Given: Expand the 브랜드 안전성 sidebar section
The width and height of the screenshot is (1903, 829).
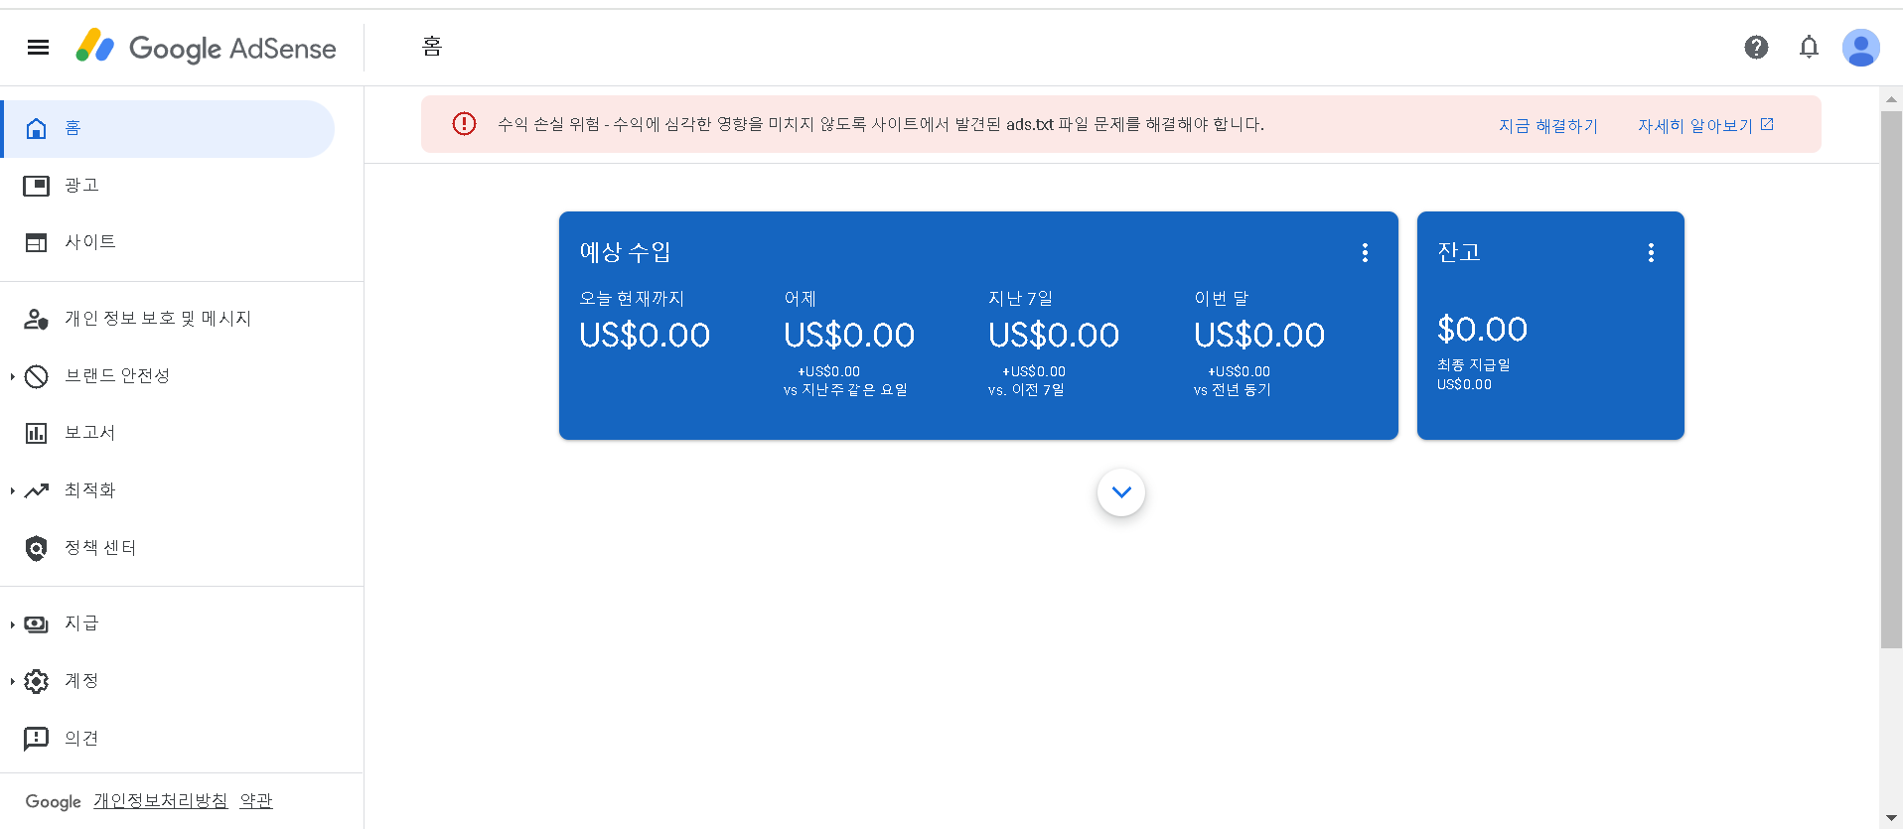Looking at the screenshot, I should 12,376.
